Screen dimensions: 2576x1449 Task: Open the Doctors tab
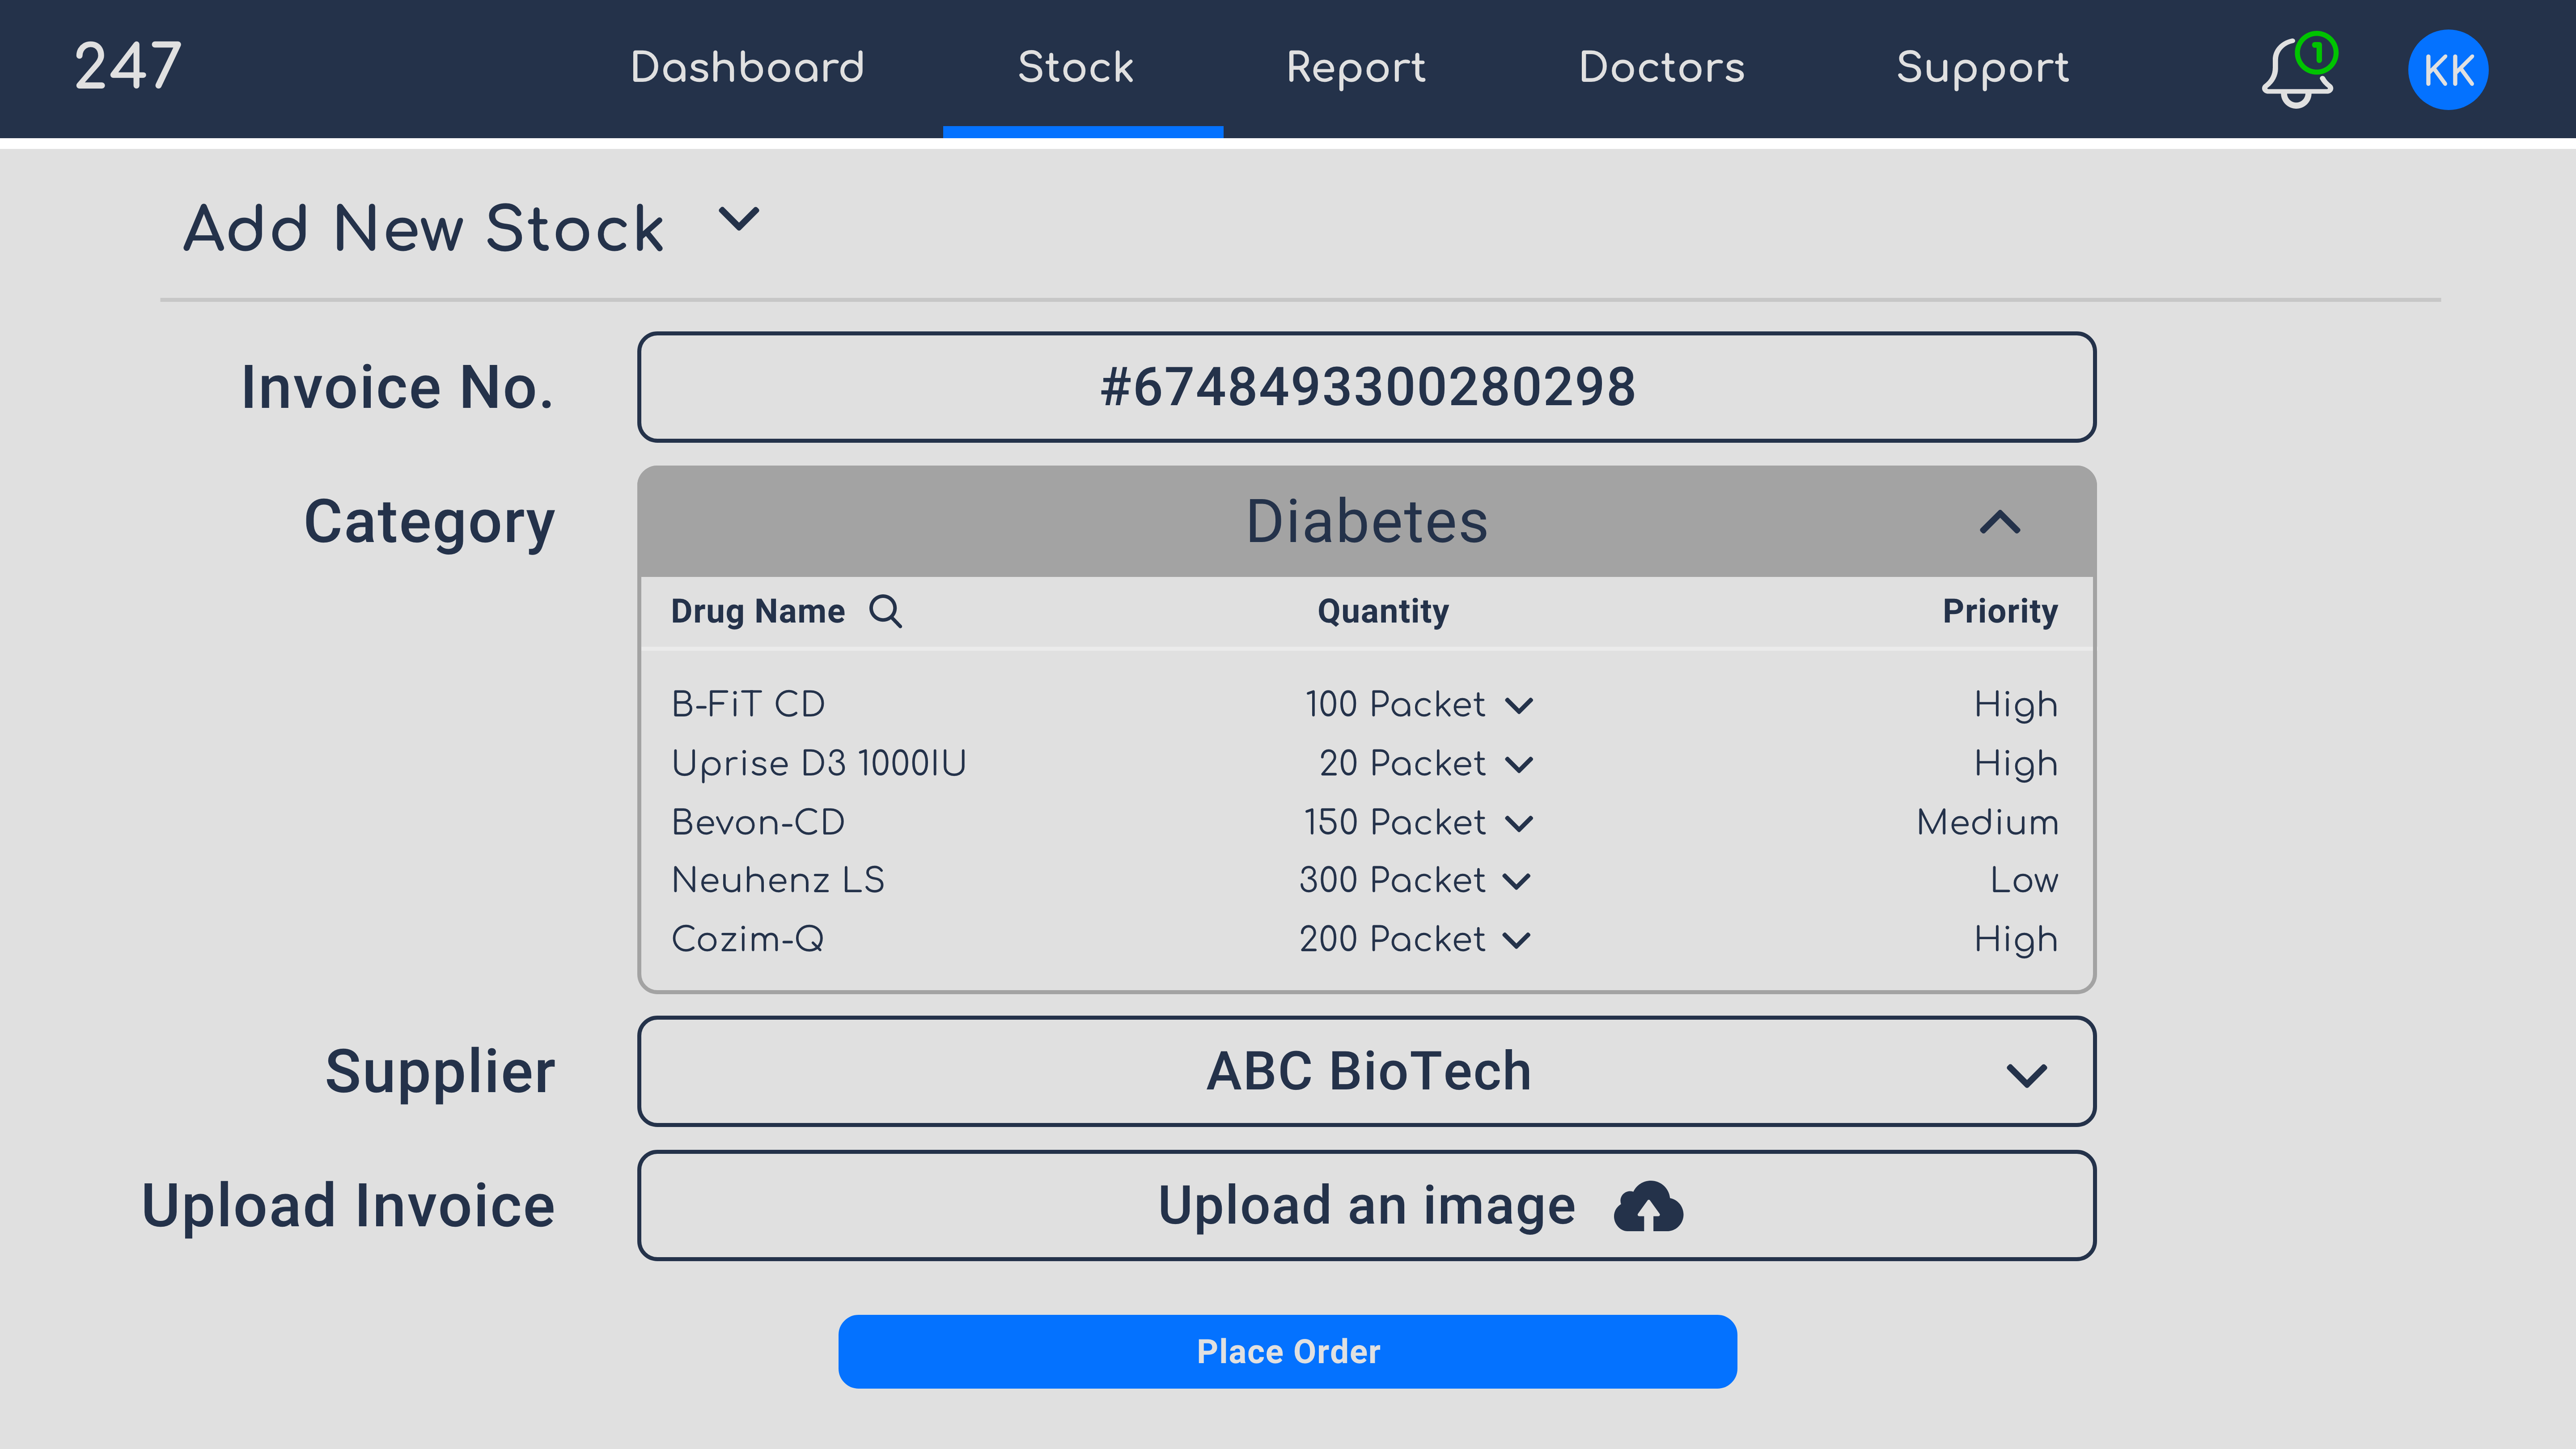[1661, 68]
